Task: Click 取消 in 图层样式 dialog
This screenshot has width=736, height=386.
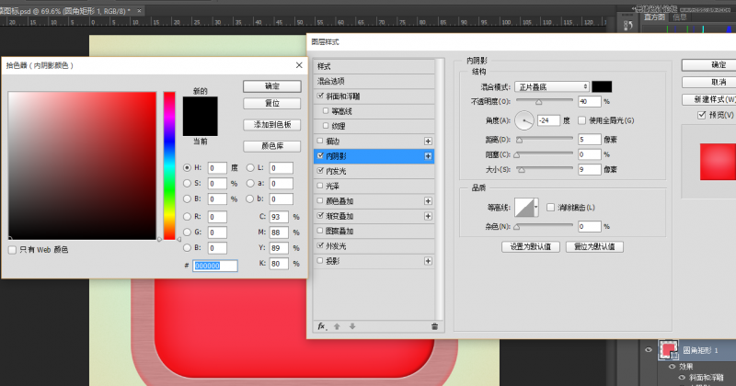Action: (x=708, y=82)
